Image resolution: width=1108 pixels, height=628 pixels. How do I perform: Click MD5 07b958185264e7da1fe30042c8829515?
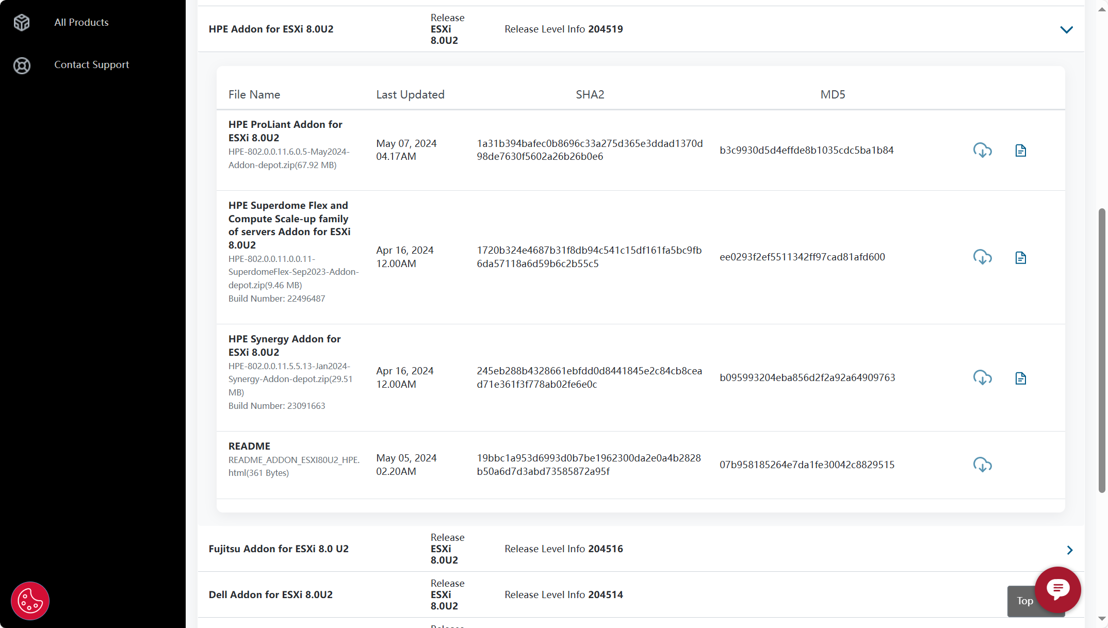coord(807,465)
